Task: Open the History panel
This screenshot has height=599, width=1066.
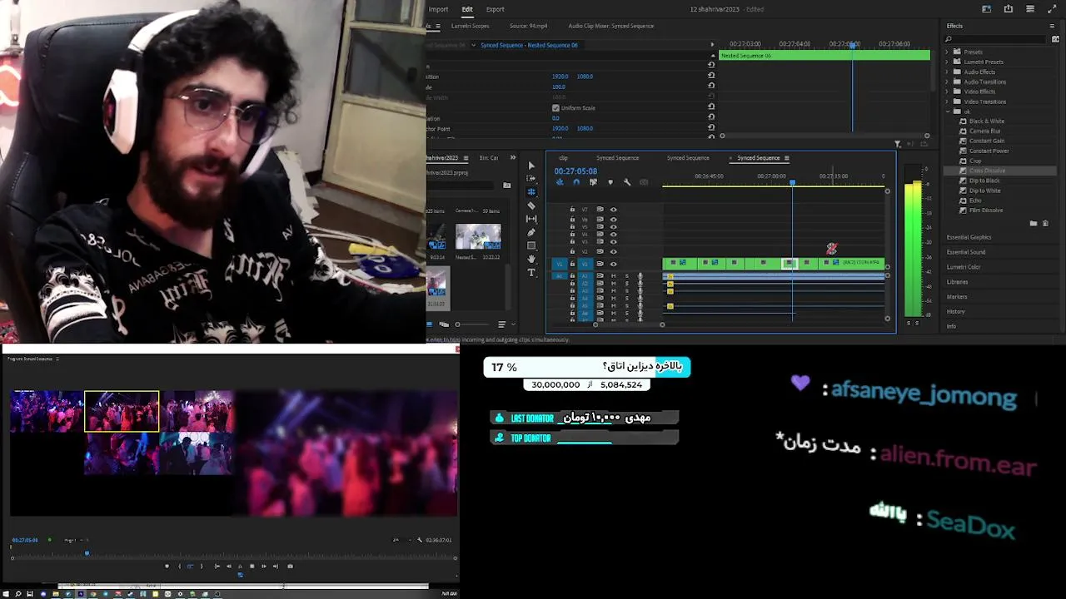Action: pos(955,312)
